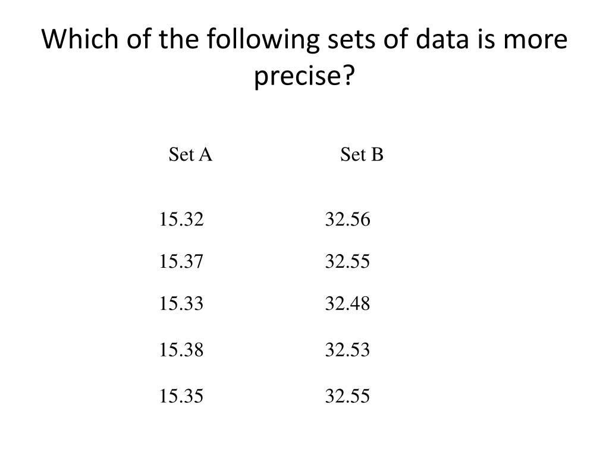Select the value 32.48 in Set B
The image size is (609, 457).
coord(347,305)
